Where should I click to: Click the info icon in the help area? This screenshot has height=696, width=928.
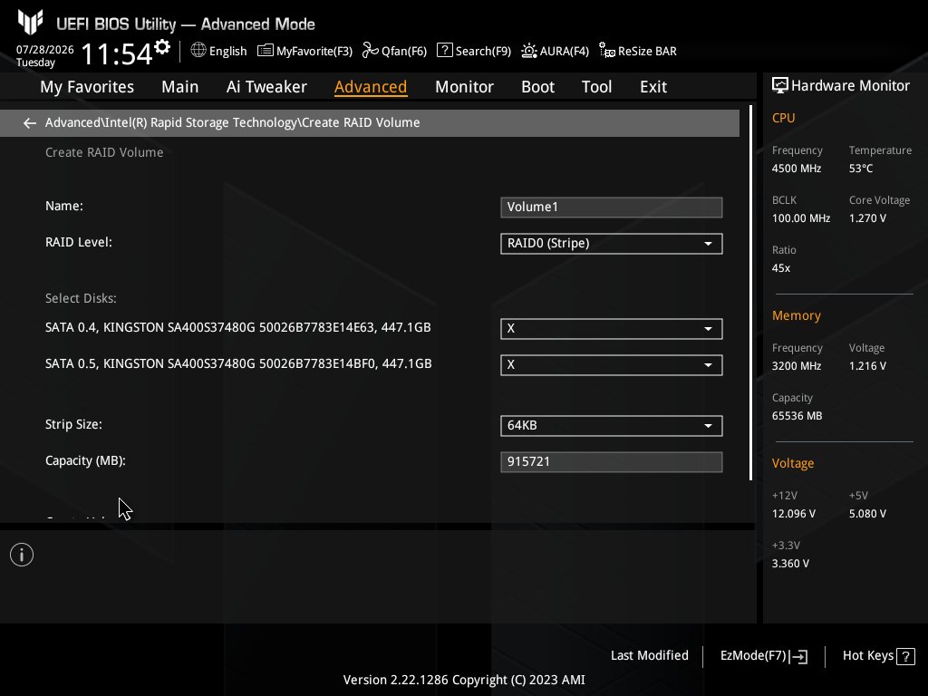coord(22,555)
